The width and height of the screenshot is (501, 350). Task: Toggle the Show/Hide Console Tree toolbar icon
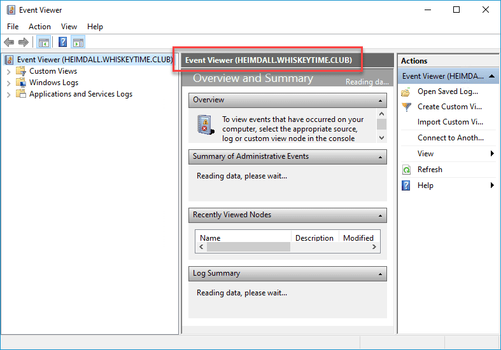coord(43,42)
